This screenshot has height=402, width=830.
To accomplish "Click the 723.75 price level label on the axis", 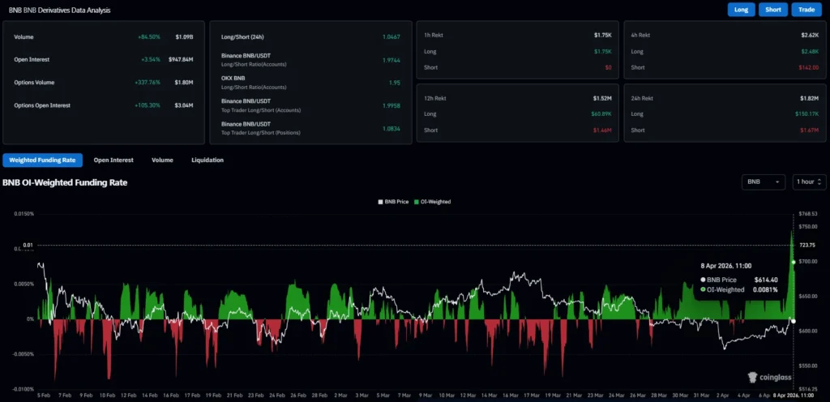I will (809, 245).
